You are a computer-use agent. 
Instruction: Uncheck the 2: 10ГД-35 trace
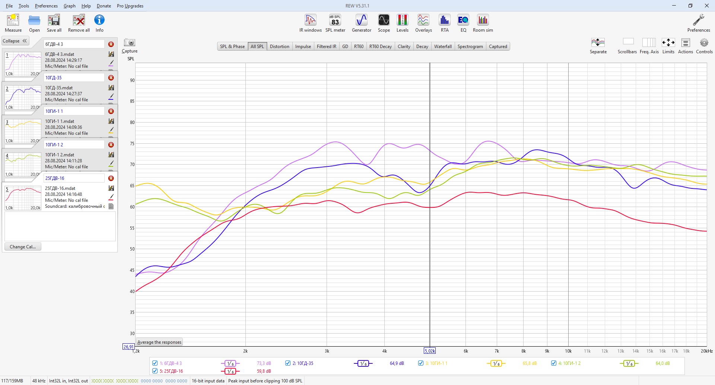coord(288,363)
